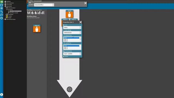This screenshot has width=174, height=98.
Task: Select the User 2 node header
Action: click(x=65, y=20)
